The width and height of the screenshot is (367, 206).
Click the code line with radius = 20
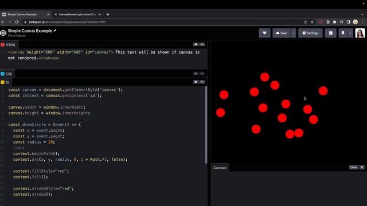34,142
